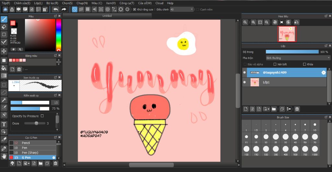Hide the @tuquynh1409 layer

(x=244, y=72)
